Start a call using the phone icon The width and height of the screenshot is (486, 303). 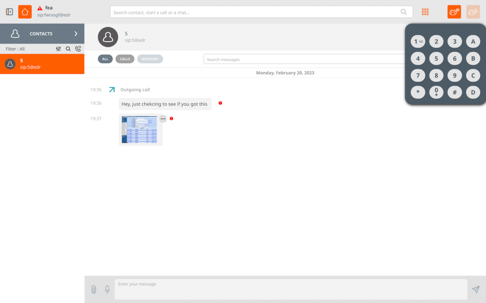pyautogui.click(x=78, y=49)
